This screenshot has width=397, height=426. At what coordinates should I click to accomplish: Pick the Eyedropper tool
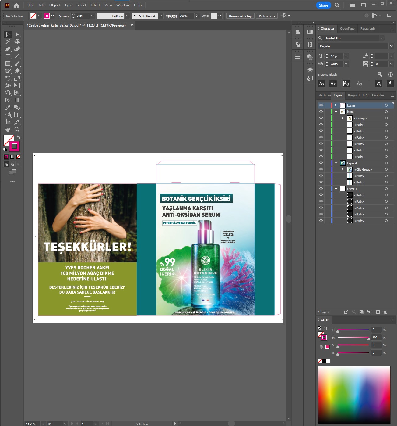[8, 108]
